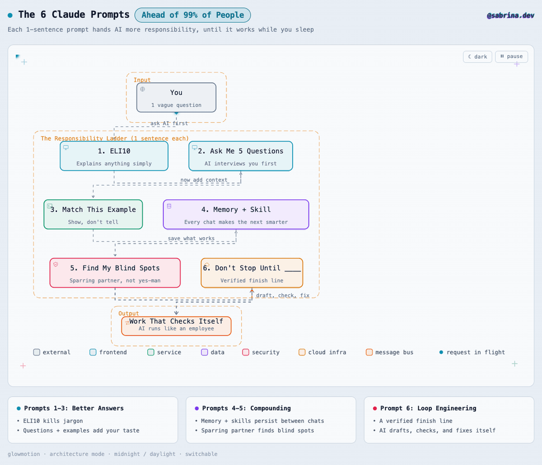Screen dimensions: 542x465
Task: Click the 'The Responsibility Ladder (1 sentence each)' label
Action: point(115,138)
